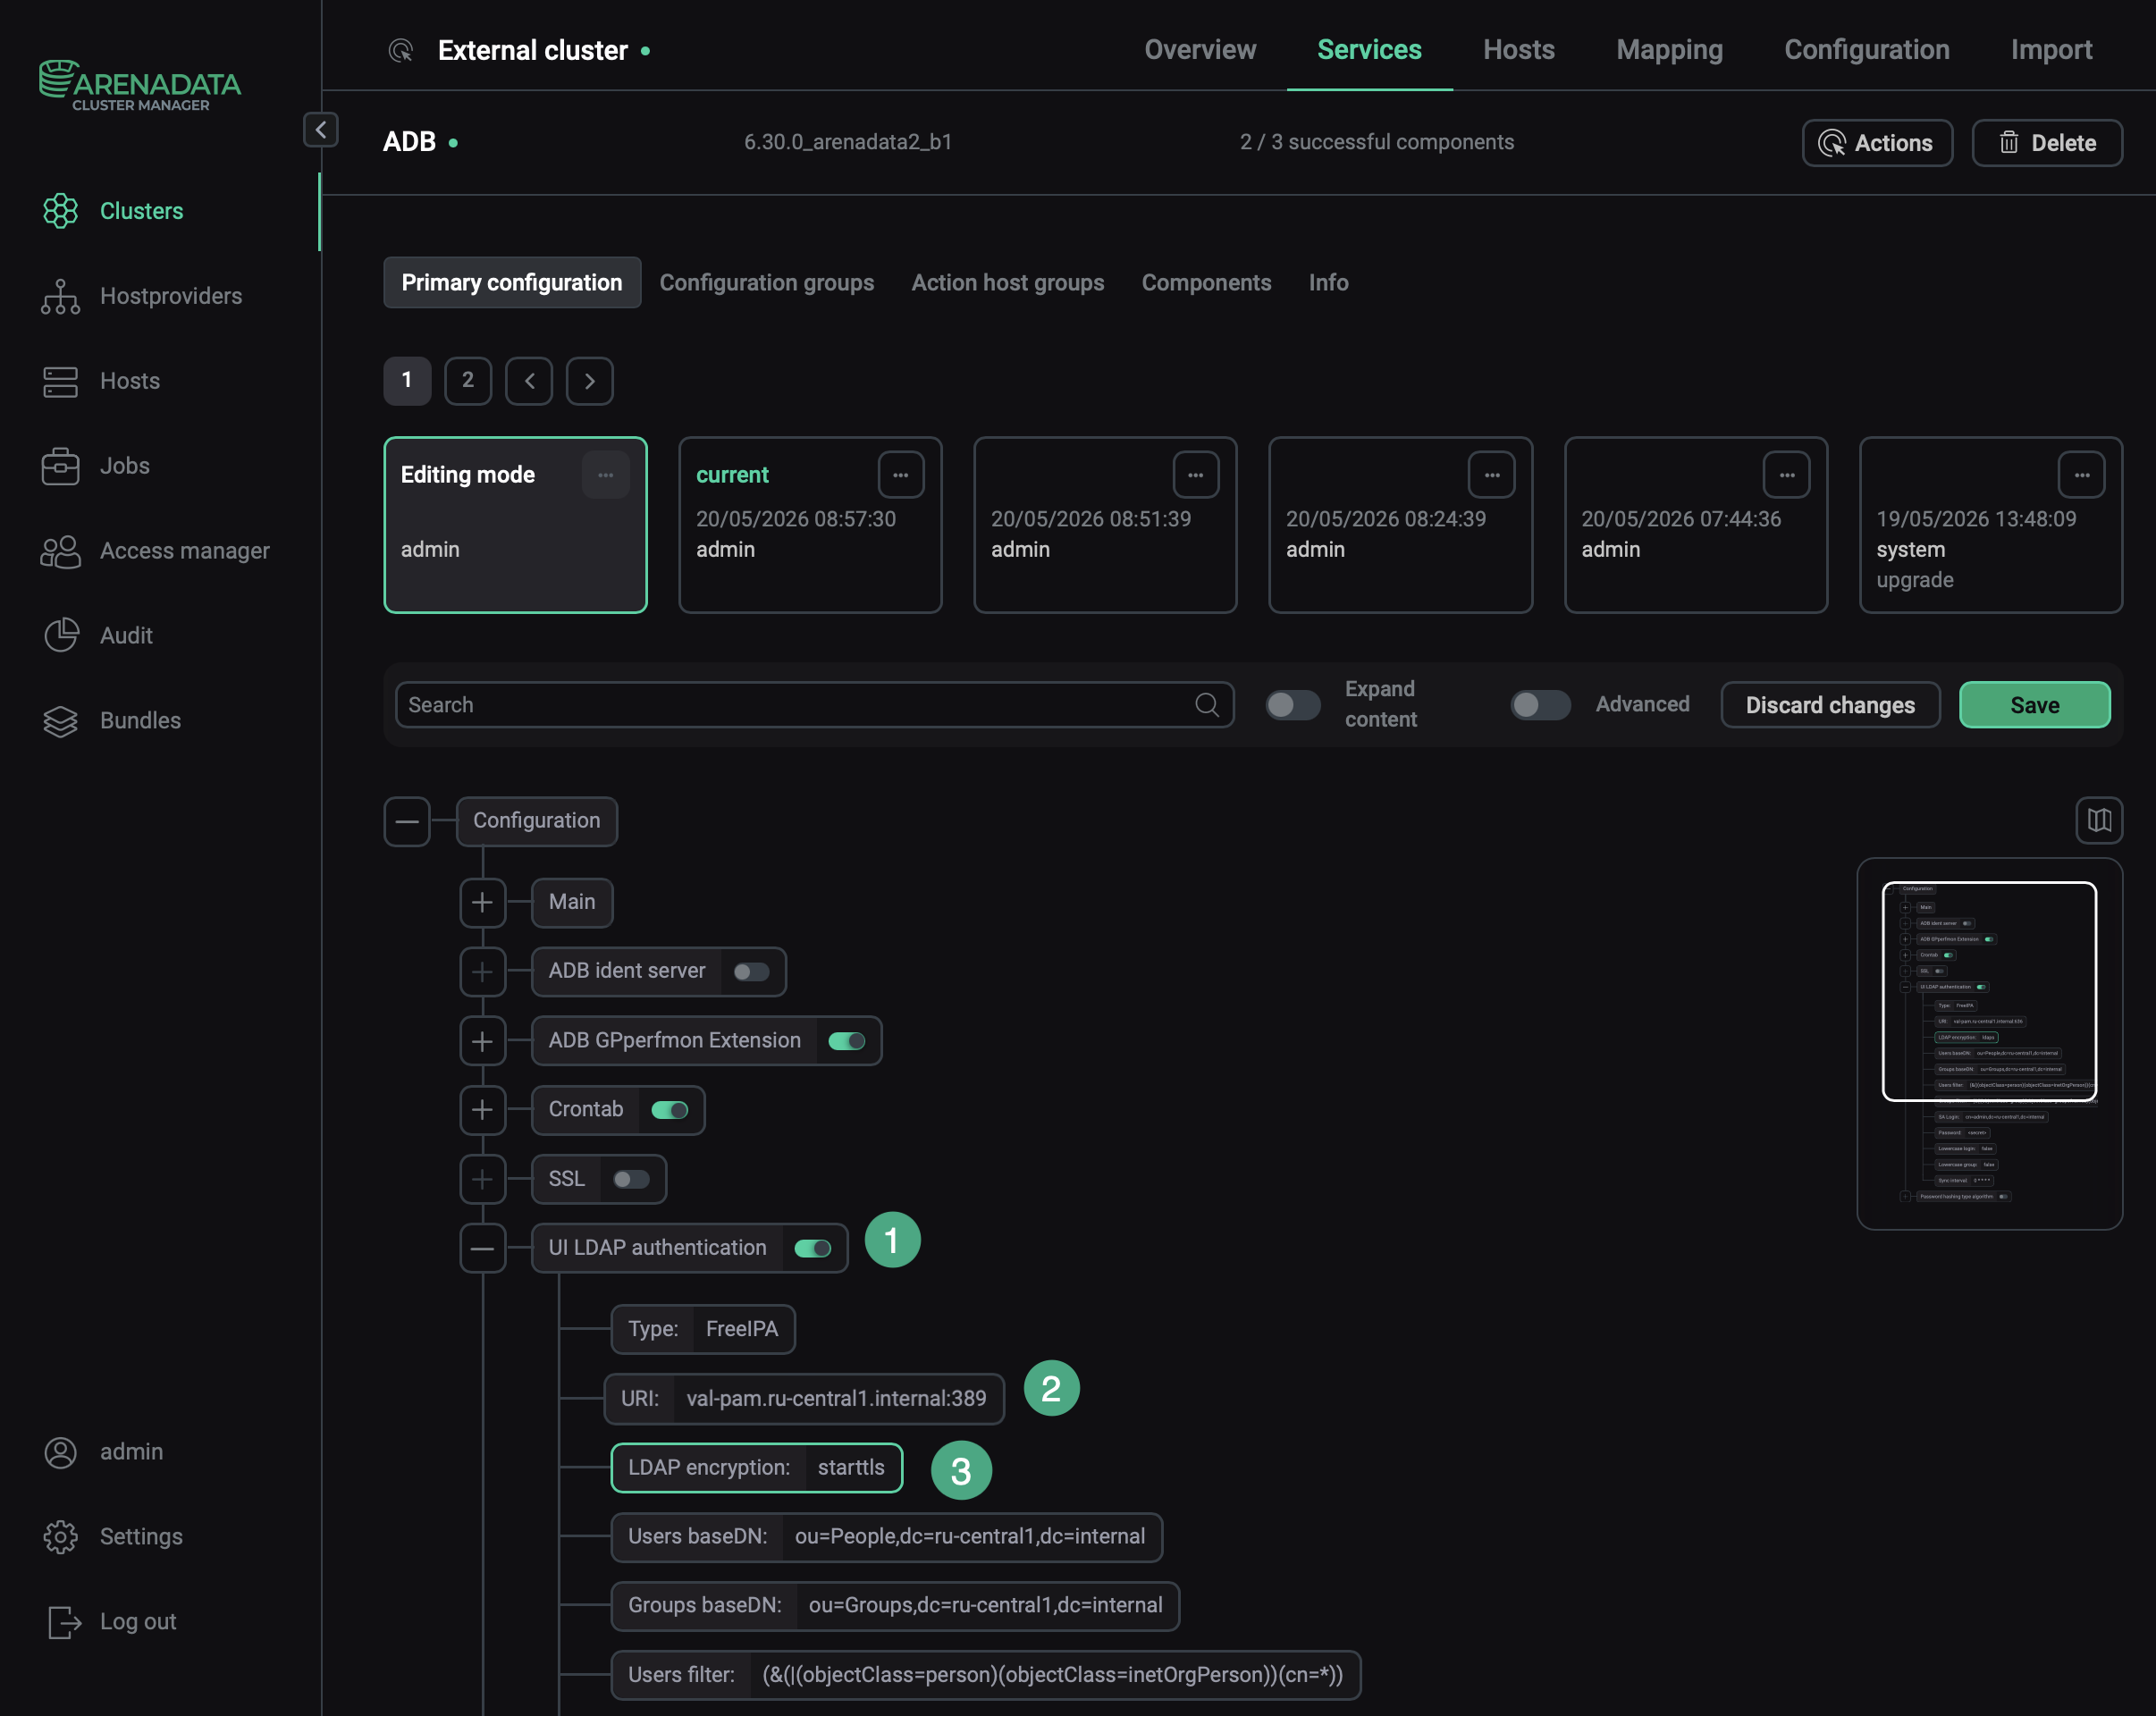Select config page 1
The width and height of the screenshot is (2156, 1716).
407,381
